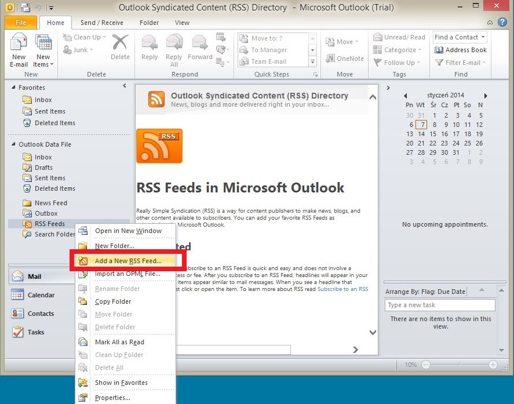Switch to the Folder tab
Viewport: 514px width, 404px height.
(x=149, y=23)
